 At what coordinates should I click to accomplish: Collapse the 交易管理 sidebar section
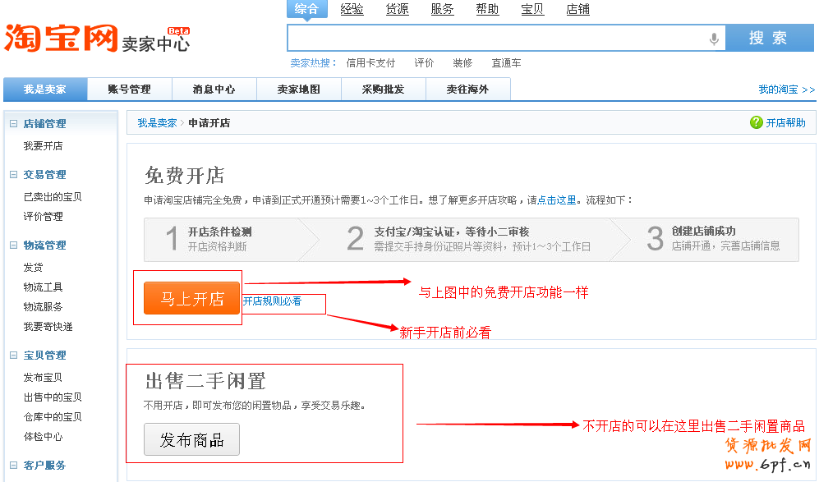tap(13, 175)
